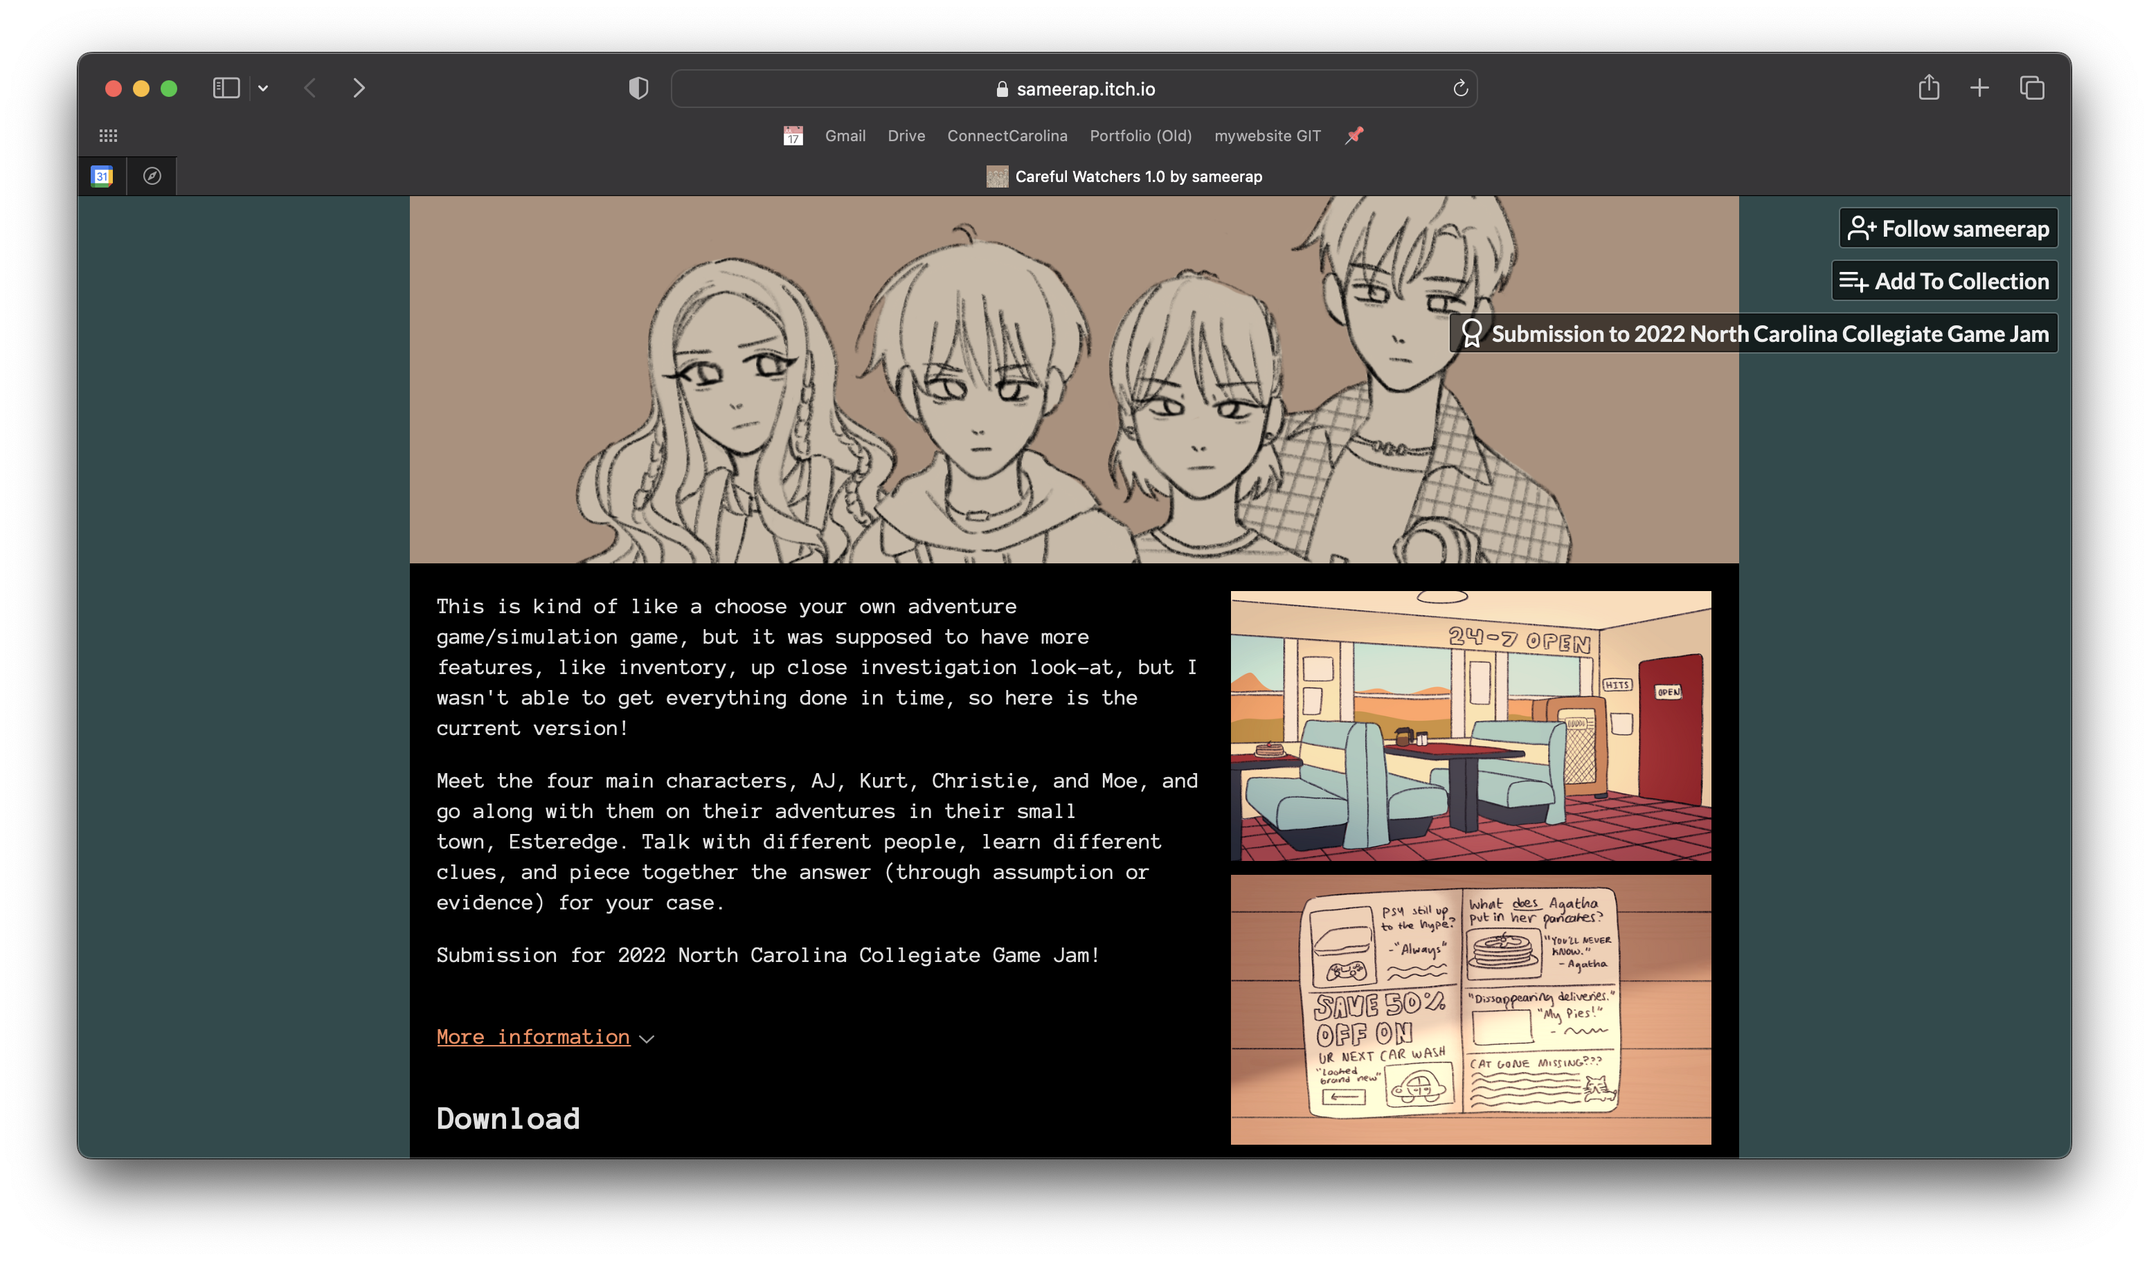The width and height of the screenshot is (2149, 1261).
Task: Switch to the pinned compass tab
Action: [152, 176]
